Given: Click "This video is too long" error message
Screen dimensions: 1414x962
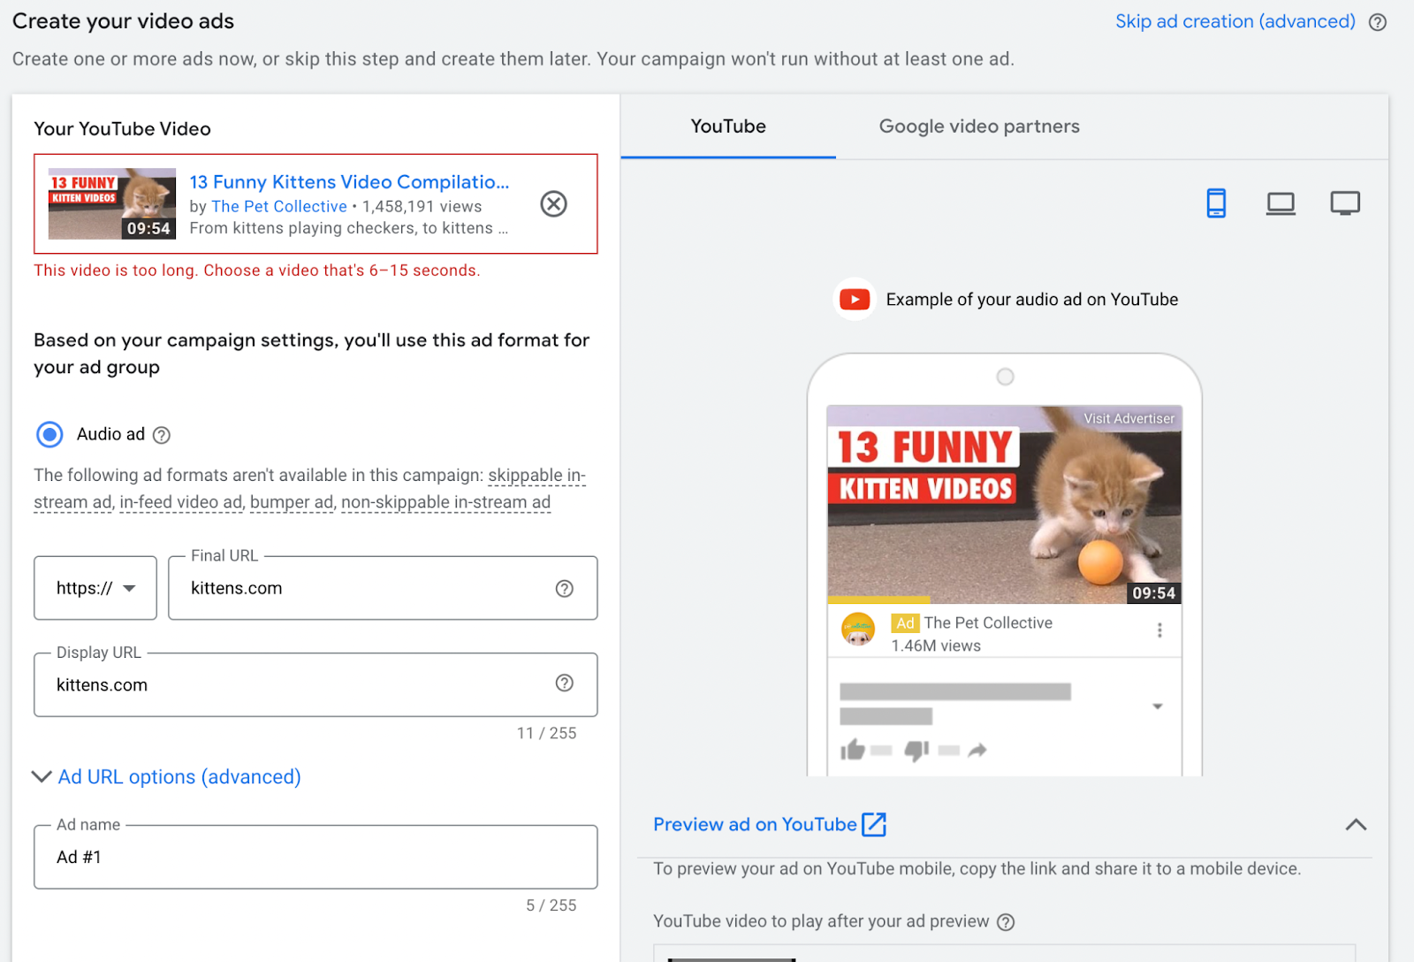Looking at the screenshot, I should [x=257, y=271].
